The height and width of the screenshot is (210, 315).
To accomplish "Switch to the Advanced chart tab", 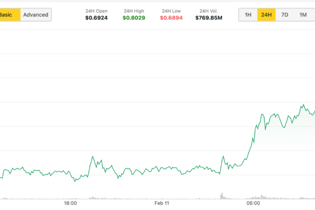I will point(36,15).
